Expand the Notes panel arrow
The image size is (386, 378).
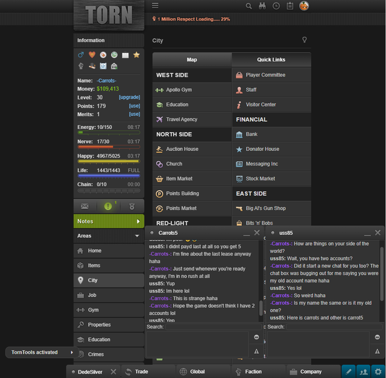tap(138, 221)
